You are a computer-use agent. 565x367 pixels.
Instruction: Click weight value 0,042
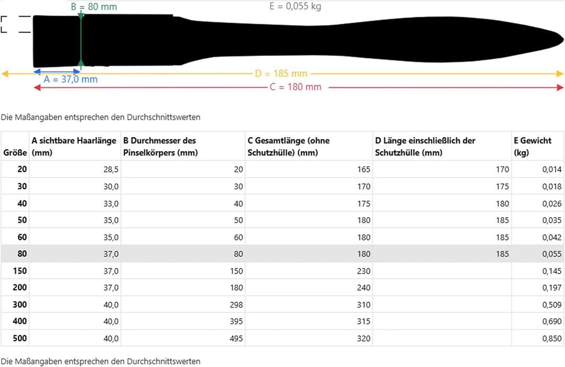click(552, 237)
